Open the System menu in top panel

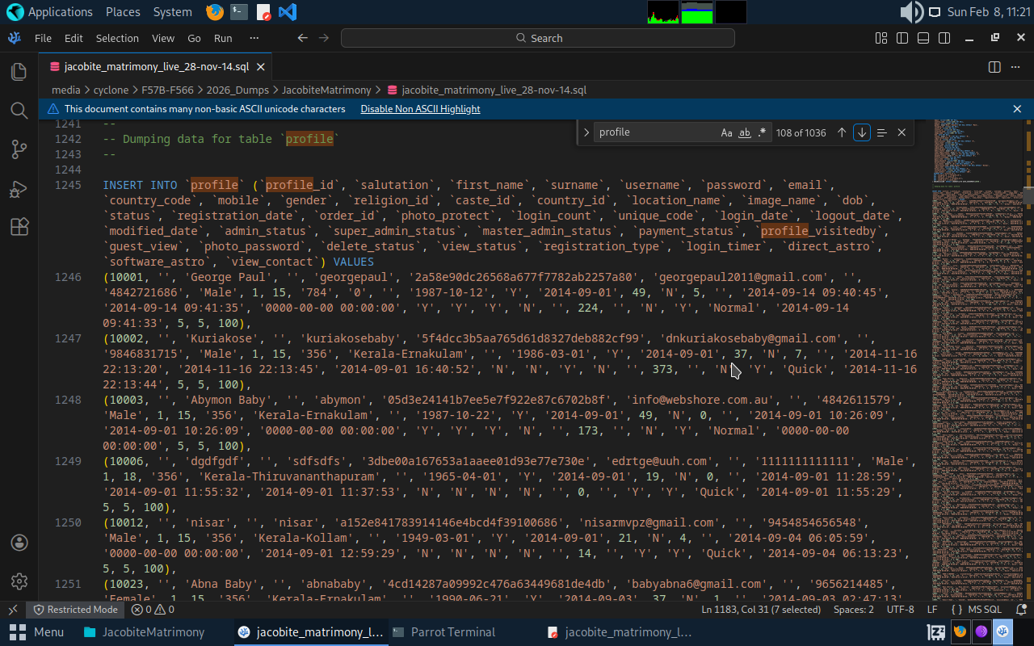172,12
